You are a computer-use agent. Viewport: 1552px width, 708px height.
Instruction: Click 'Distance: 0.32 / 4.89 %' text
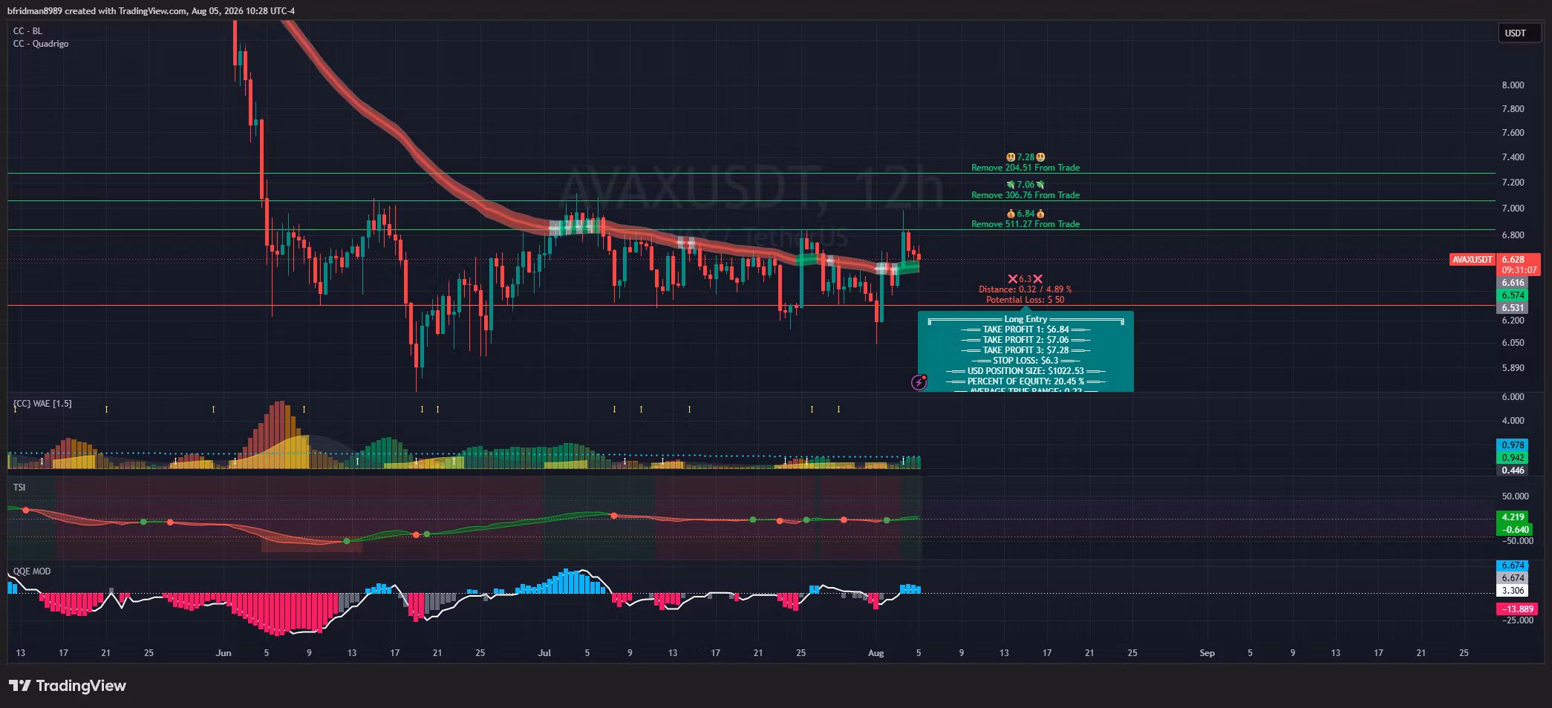tap(1026, 289)
